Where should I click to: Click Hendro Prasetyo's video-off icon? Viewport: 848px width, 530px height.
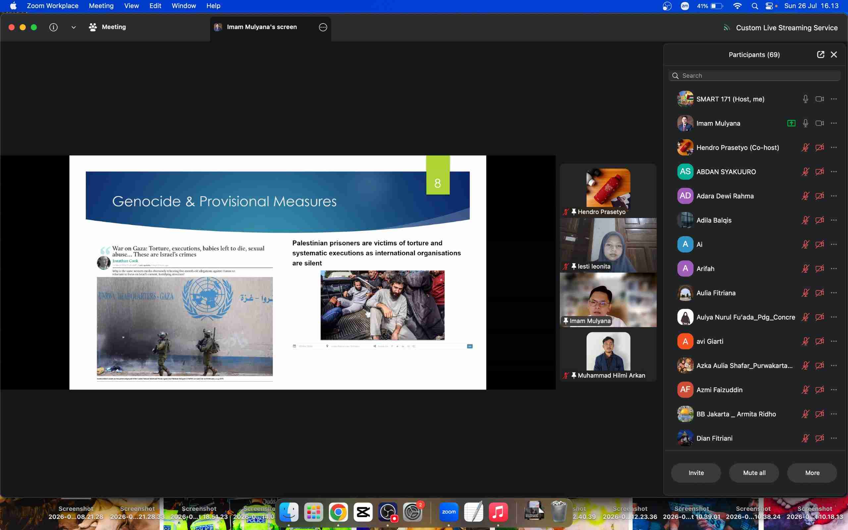(819, 147)
